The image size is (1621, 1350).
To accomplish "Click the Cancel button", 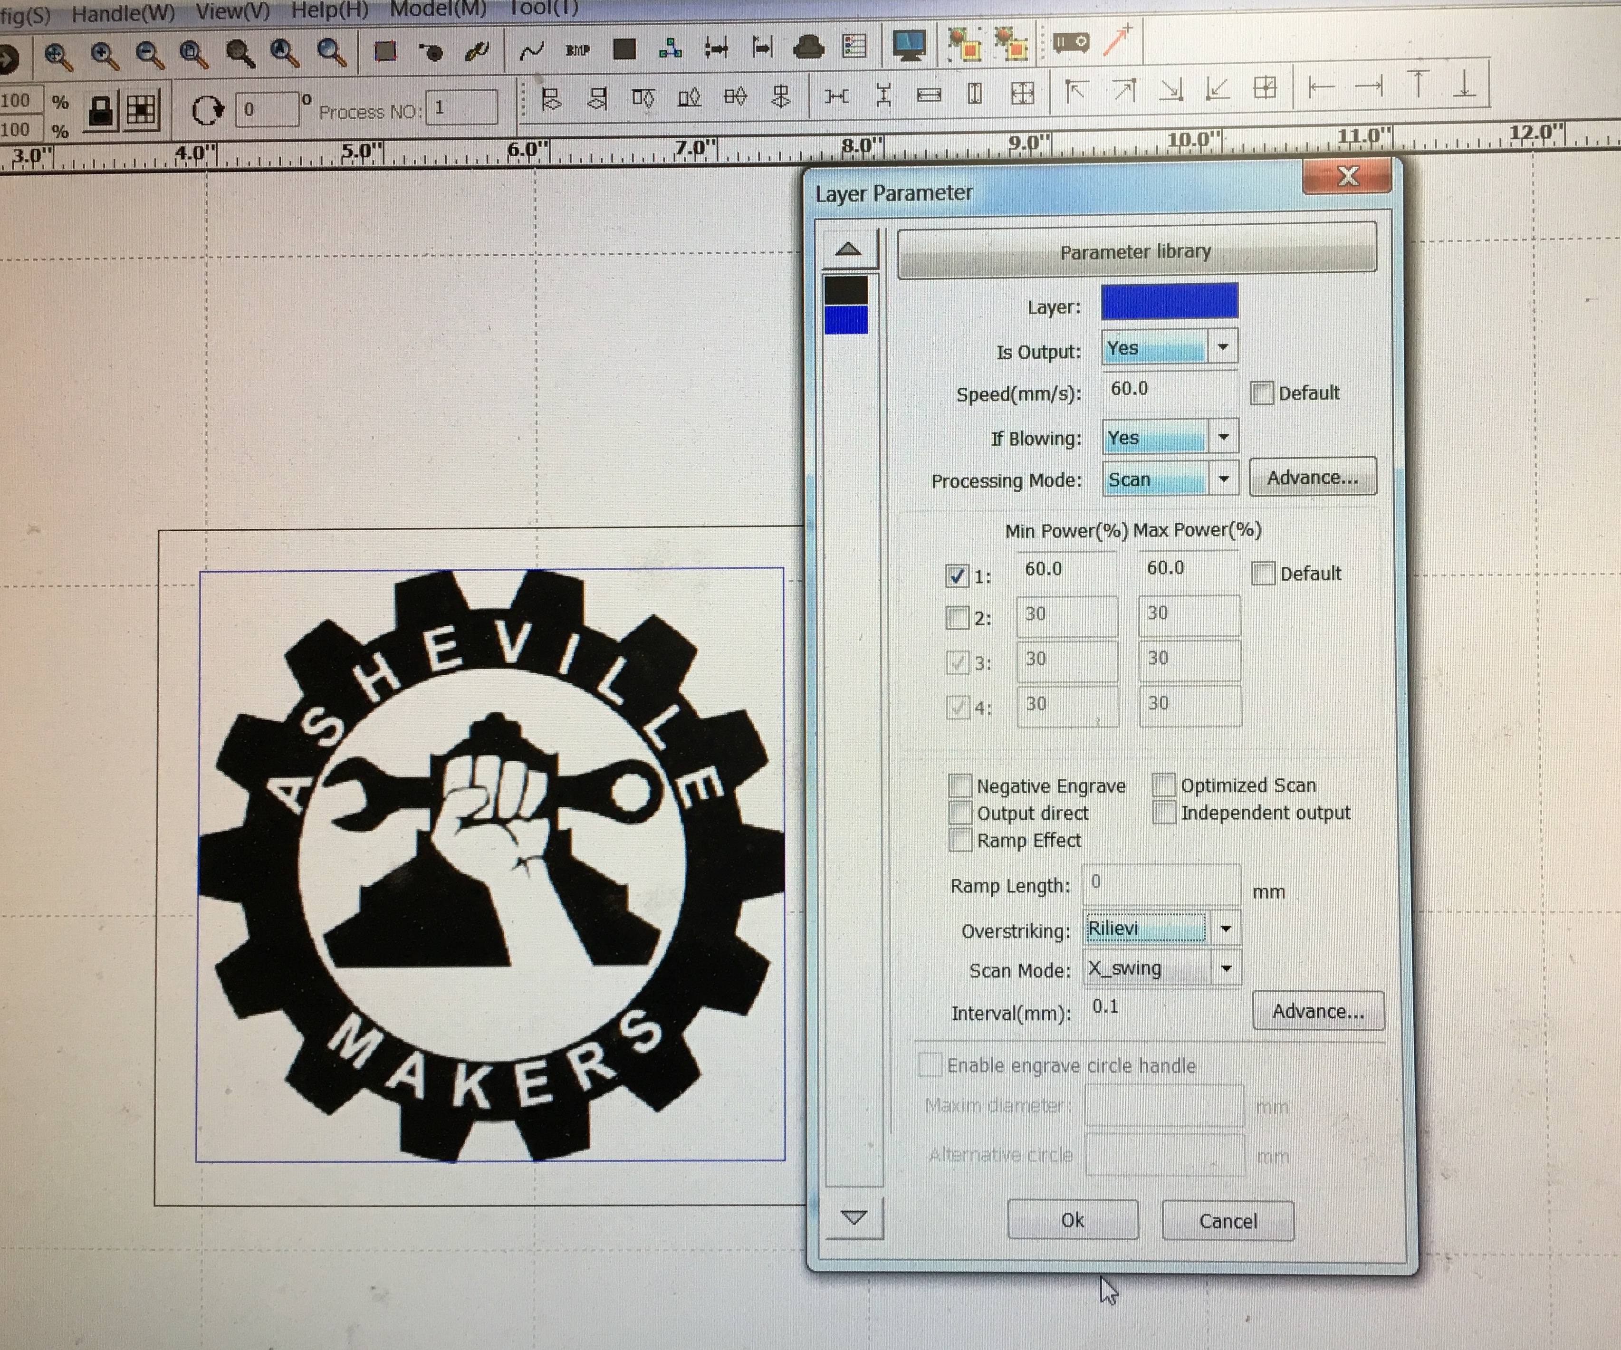I will pos(1228,1220).
